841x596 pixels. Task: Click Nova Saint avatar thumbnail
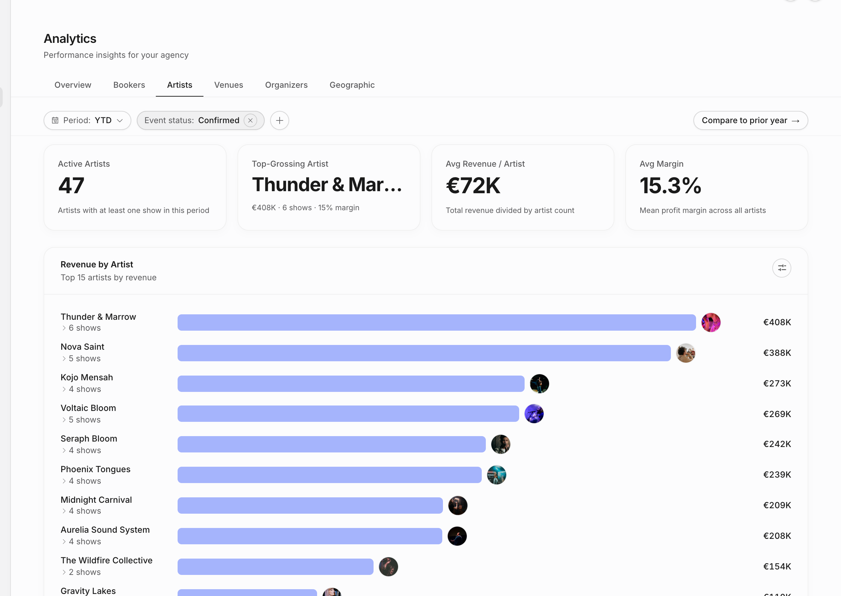[686, 353]
